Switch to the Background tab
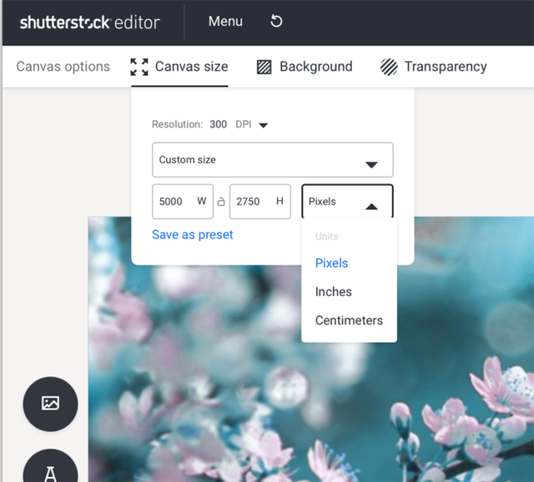The height and width of the screenshot is (482, 534). (x=315, y=67)
